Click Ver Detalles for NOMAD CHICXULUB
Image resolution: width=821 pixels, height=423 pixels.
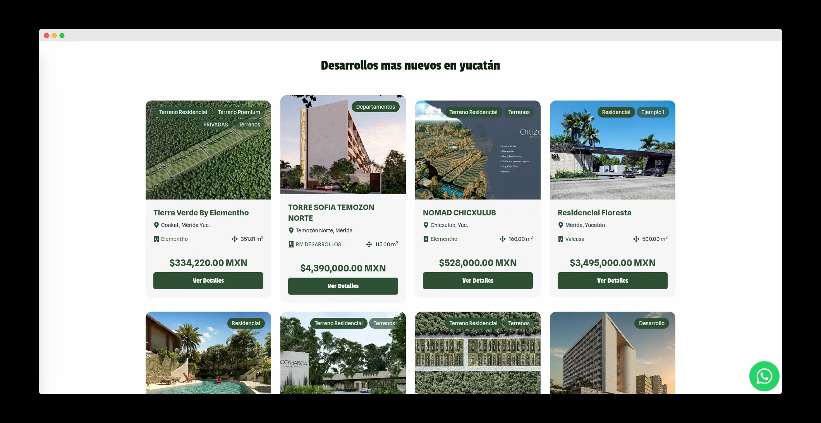pyautogui.click(x=477, y=280)
